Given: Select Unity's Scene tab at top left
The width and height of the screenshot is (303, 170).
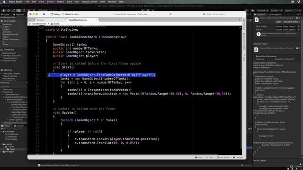Looking at the screenshot, I should (5, 15).
